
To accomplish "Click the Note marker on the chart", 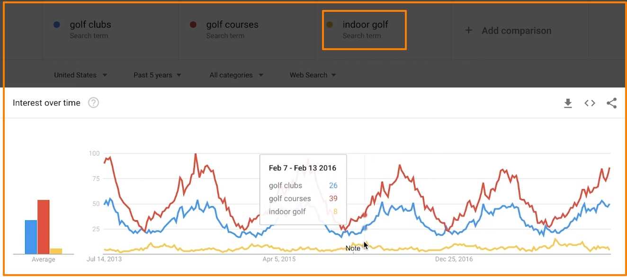I will 353,248.
